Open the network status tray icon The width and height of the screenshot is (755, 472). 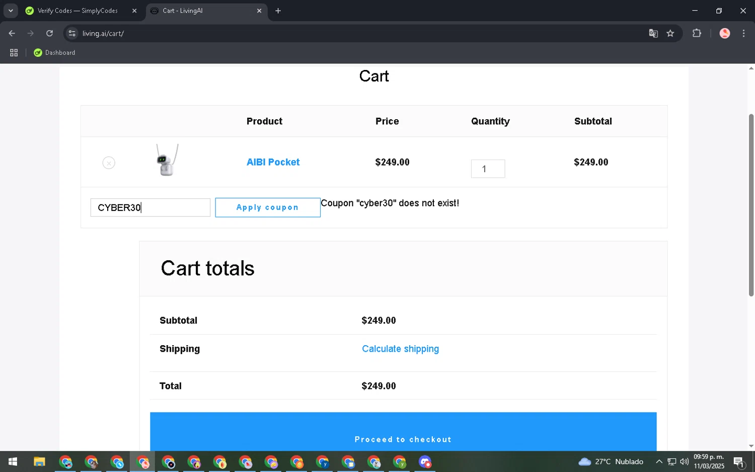click(672, 461)
